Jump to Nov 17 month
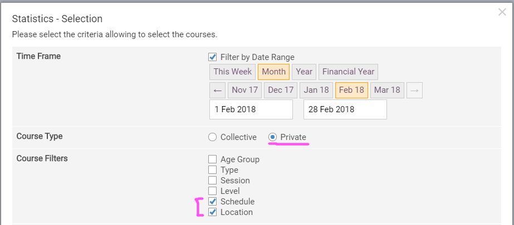This screenshot has height=225, width=514. pyautogui.click(x=244, y=90)
